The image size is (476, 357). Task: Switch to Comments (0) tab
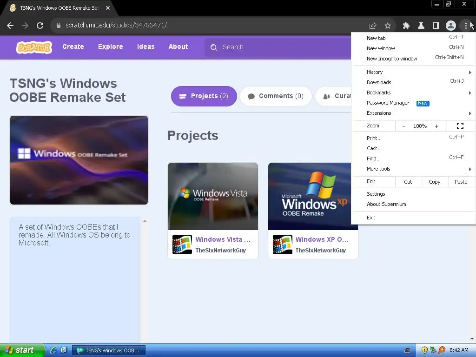[x=276, y=96]
